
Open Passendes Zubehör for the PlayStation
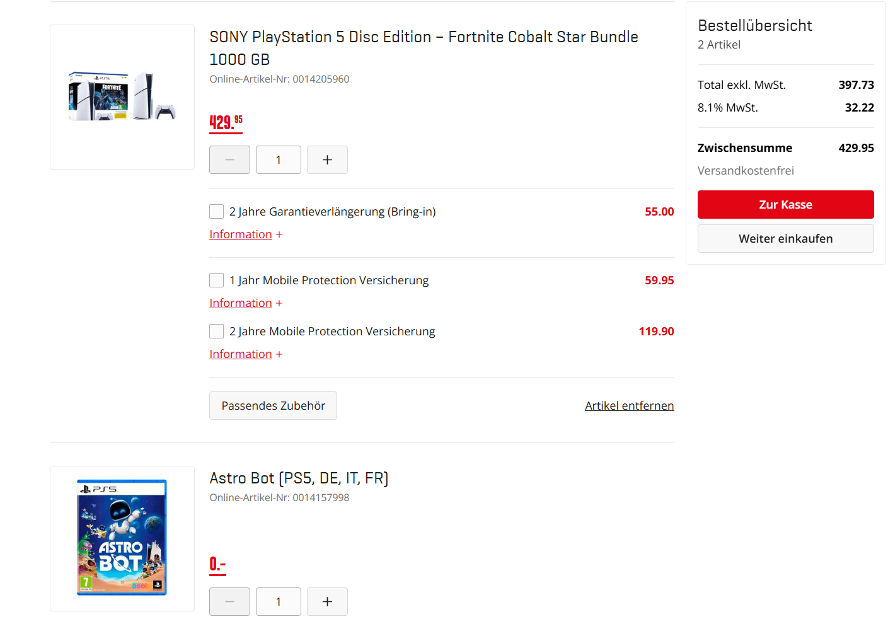coord(273,406)
